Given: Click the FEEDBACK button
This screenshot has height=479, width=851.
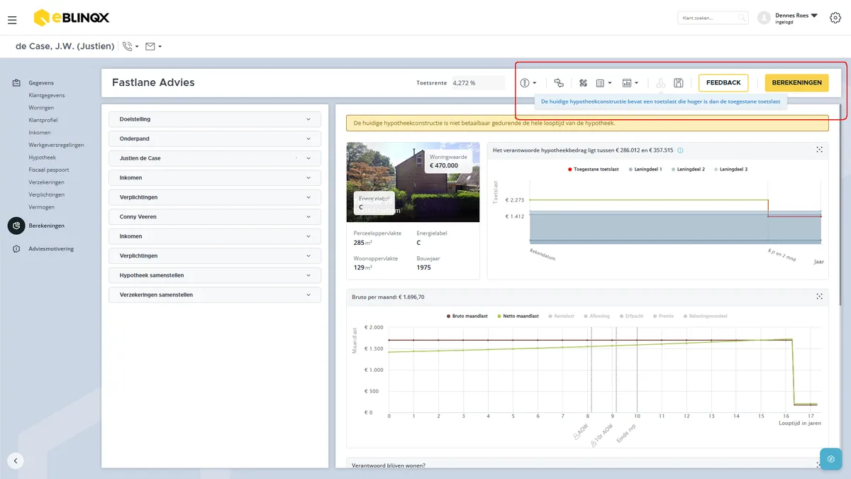Looking at the screenshot, I should tap(723, 83).
